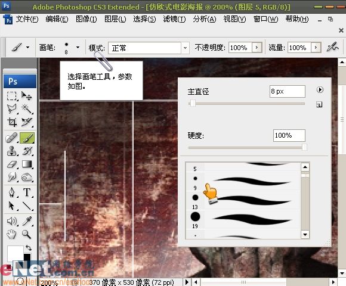Click the hardness 100% field
The image size is (346, 286).
point(289,135)
